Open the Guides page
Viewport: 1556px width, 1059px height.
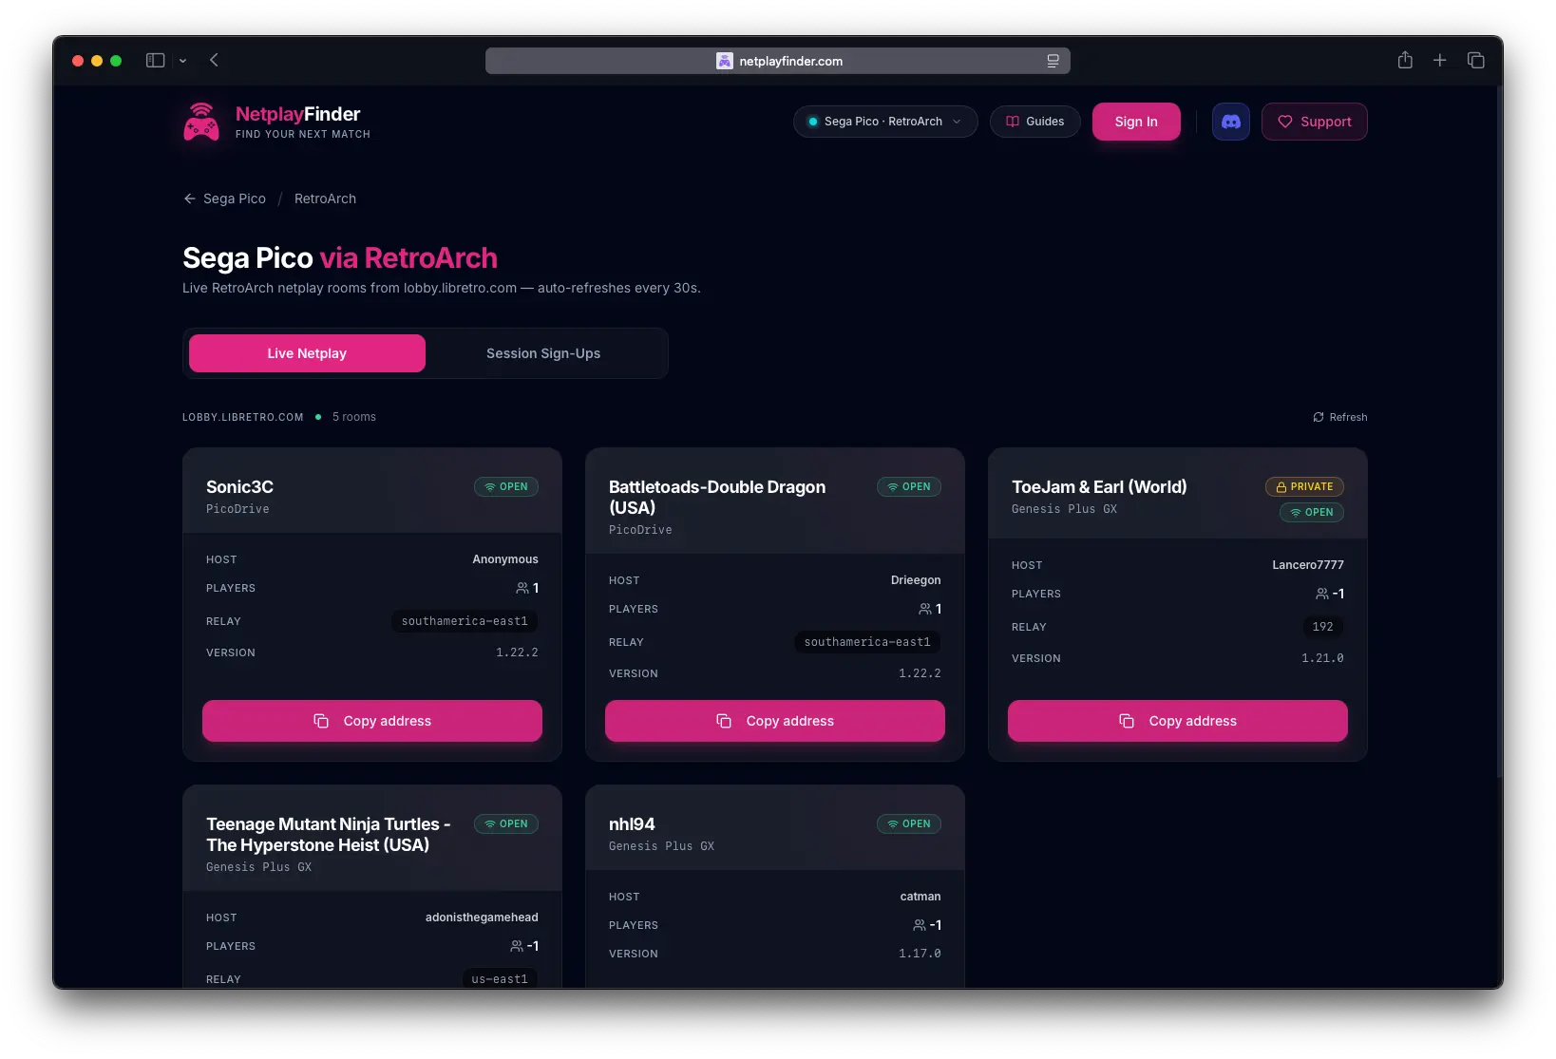point(1034,122)
